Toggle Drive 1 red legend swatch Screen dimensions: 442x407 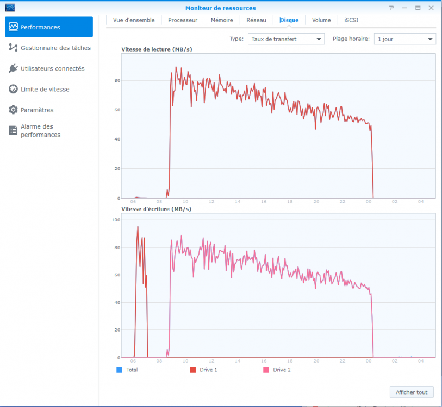coord(193,370)
